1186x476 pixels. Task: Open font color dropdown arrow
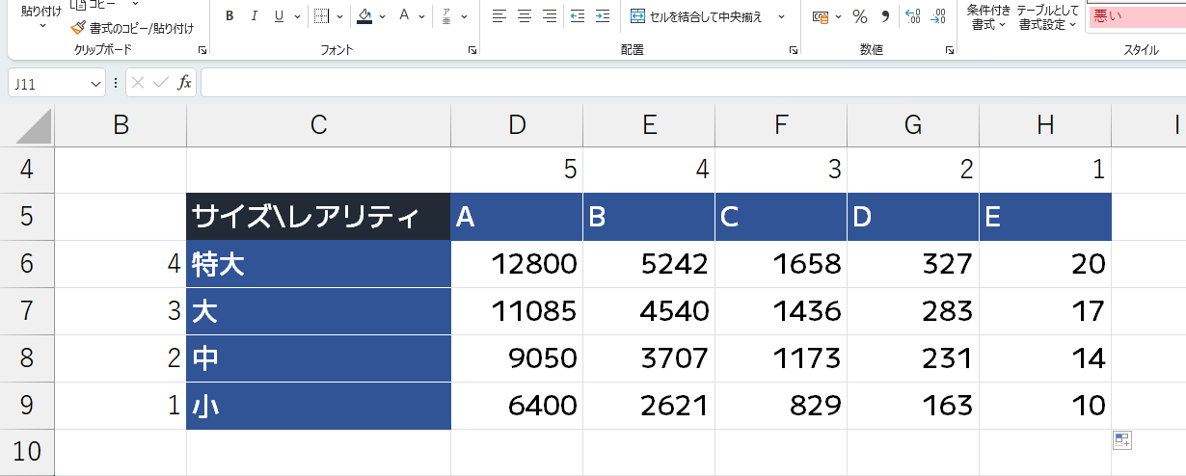point(423,15)
